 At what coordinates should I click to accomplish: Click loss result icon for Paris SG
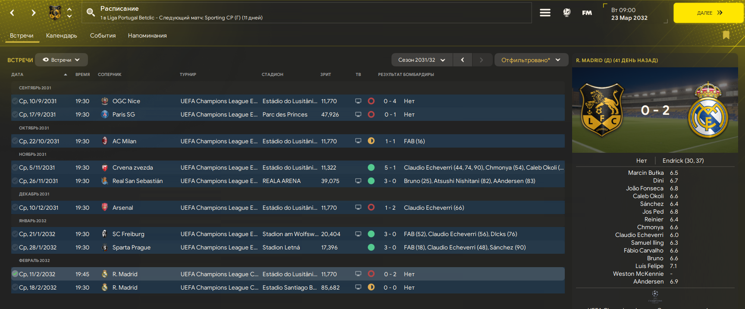click(371, 114)
